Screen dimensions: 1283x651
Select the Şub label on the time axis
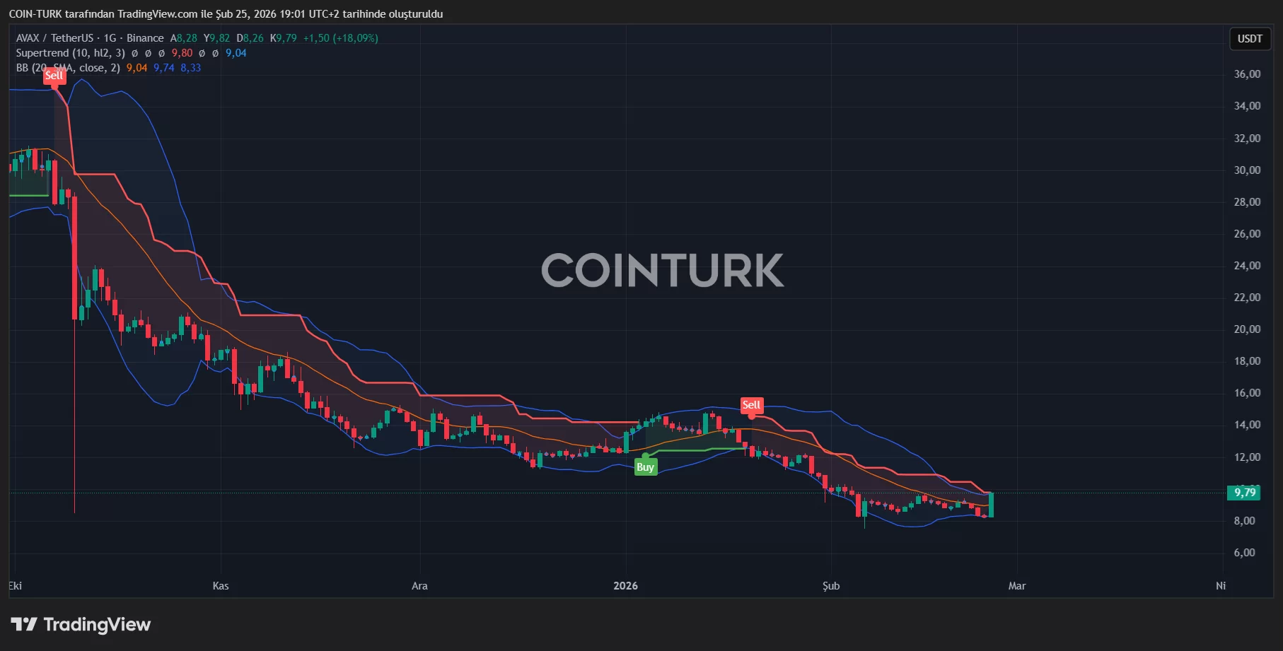pos(831,586)
